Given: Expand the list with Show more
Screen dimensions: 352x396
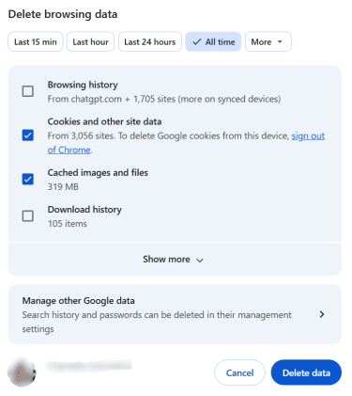Looking at the screenshot, I should pos(175,260).
